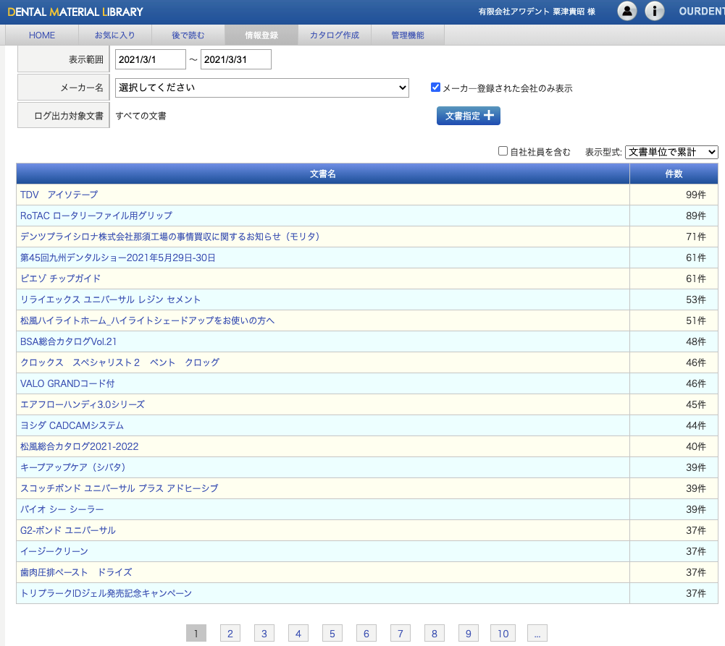
Task: Go to page 8
Action: pos(434,633)
